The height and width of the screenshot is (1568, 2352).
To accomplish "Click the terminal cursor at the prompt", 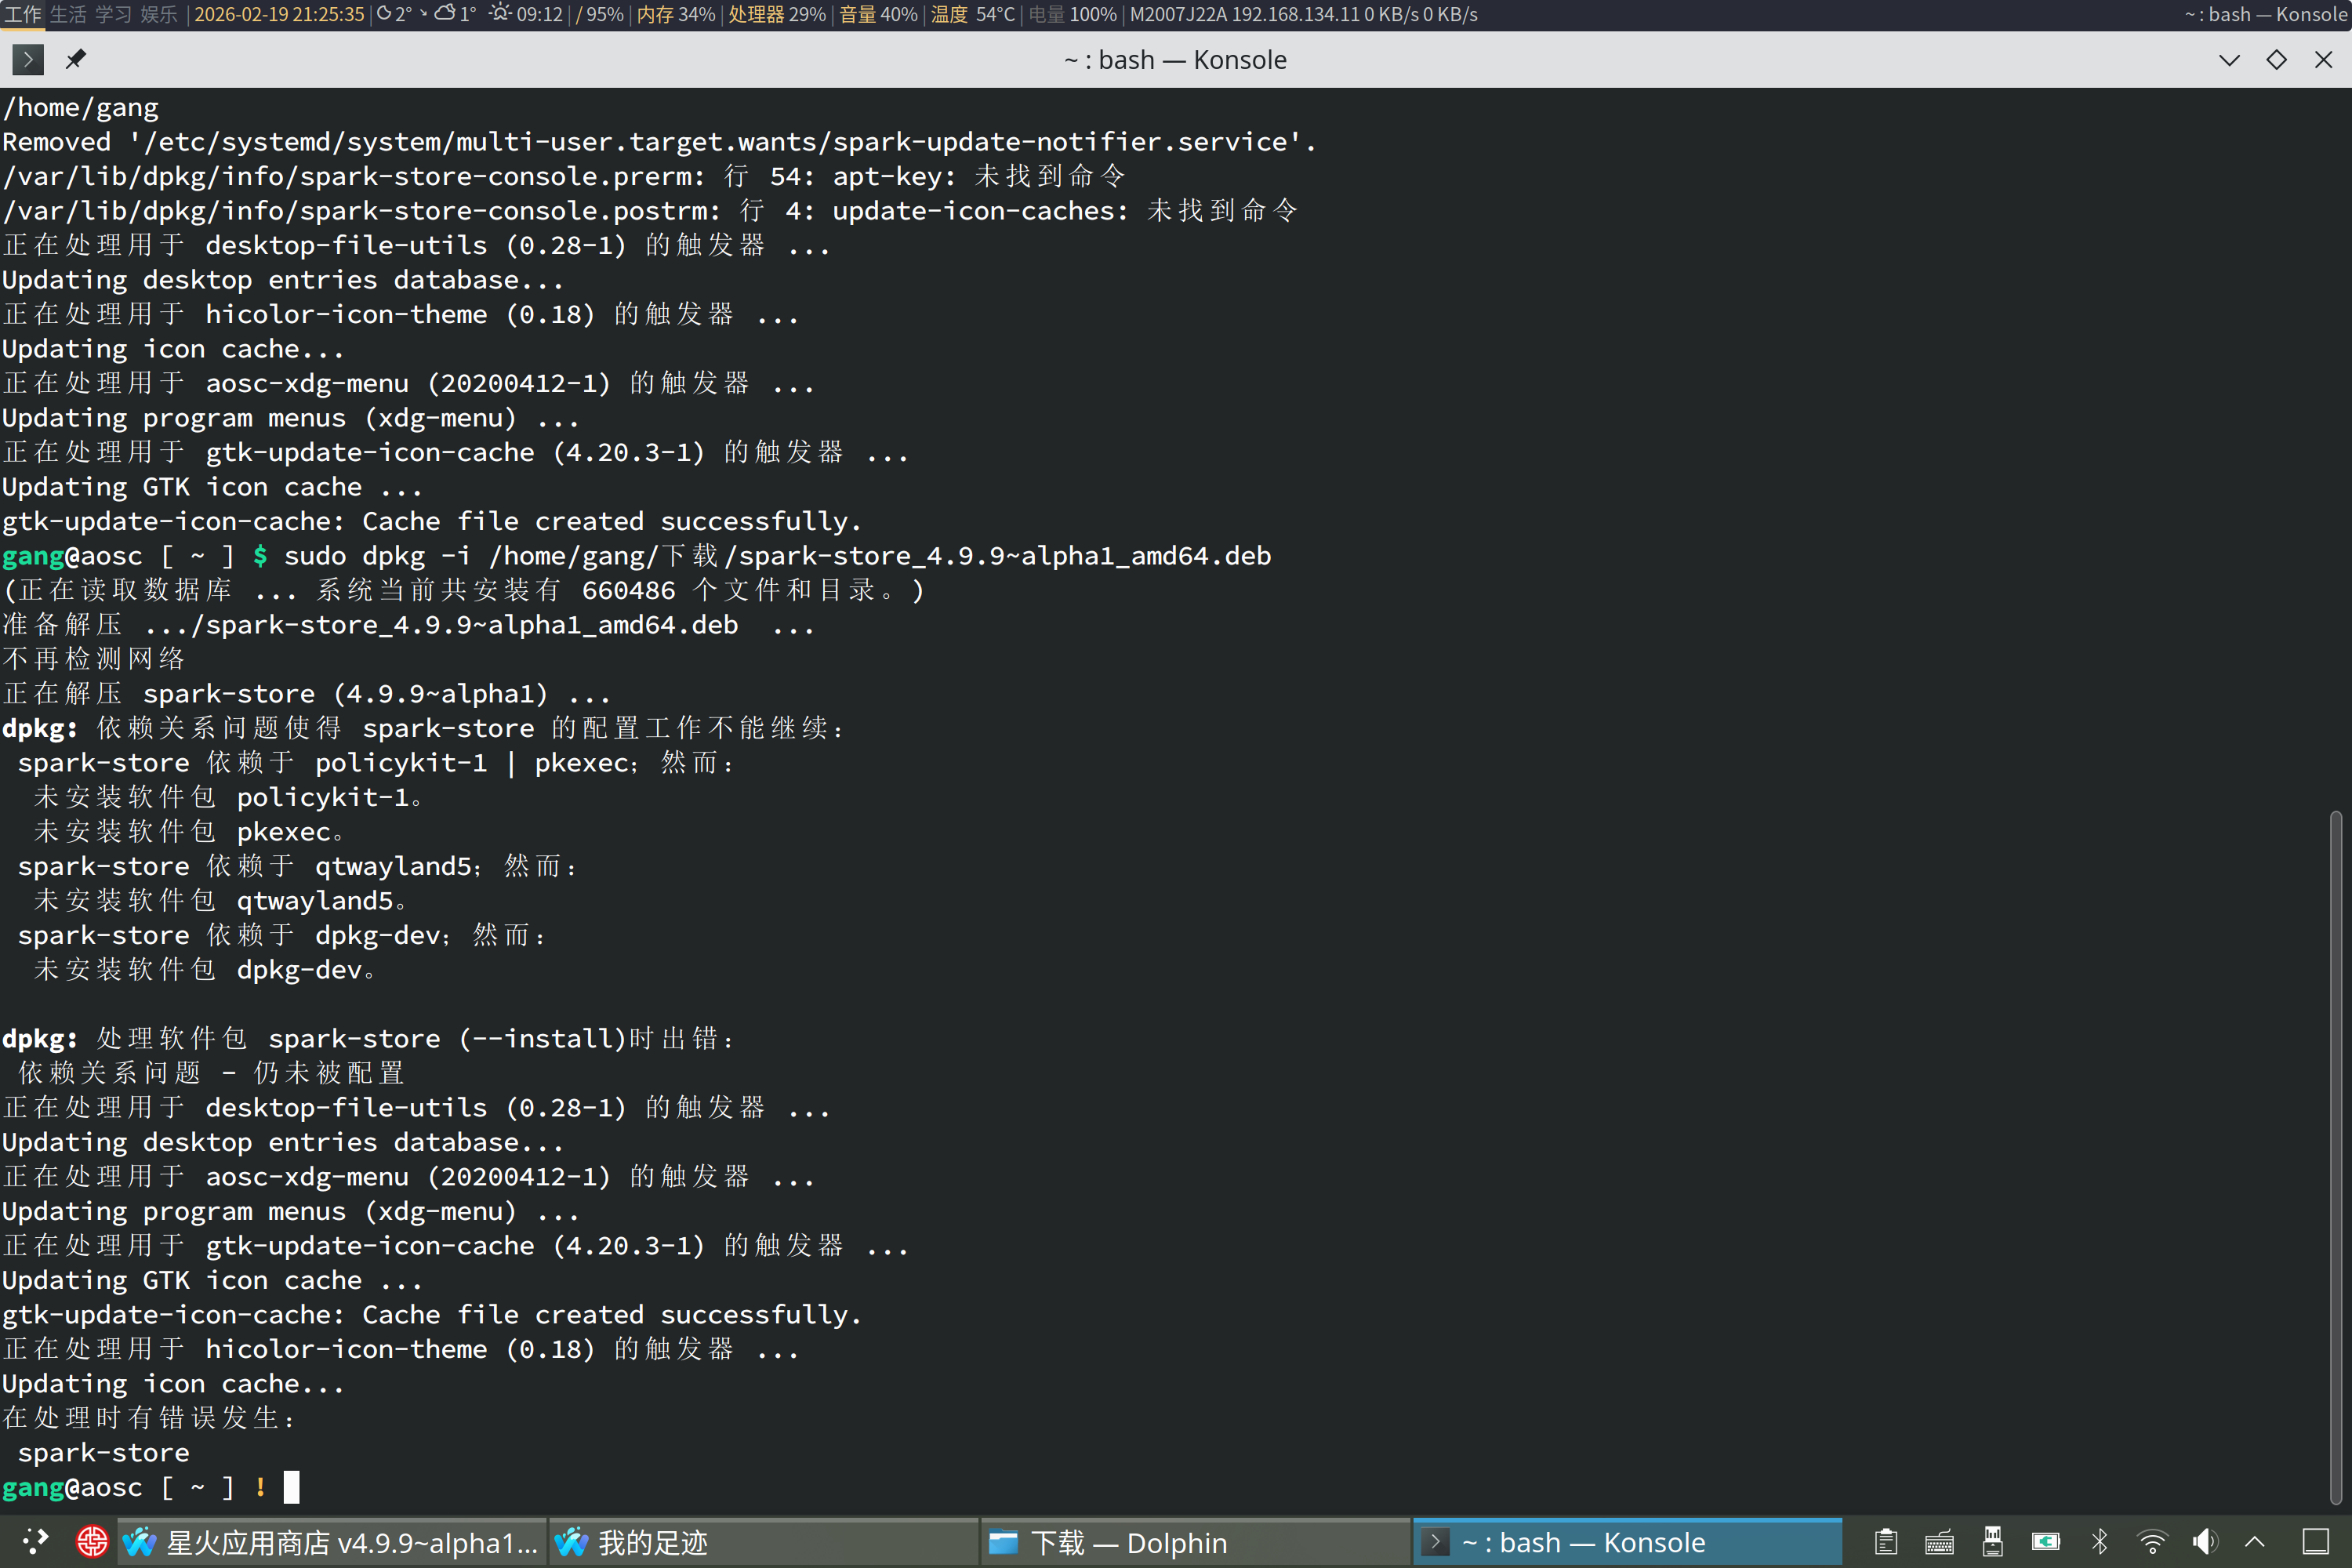I will (291, 1487).
